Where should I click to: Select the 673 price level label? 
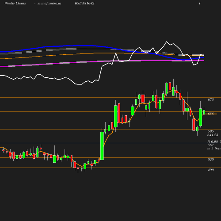coord(210,99)
